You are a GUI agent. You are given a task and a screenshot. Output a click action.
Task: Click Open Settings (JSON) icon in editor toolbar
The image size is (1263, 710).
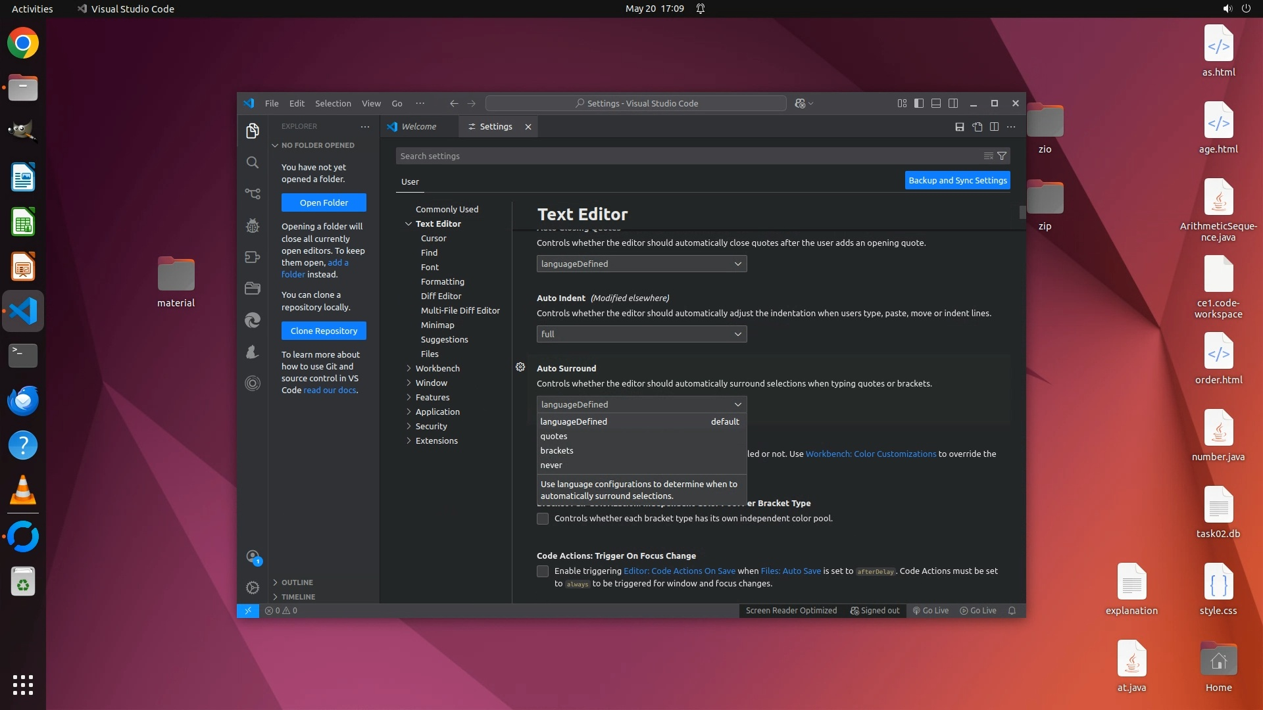click(x=978, y=127)
